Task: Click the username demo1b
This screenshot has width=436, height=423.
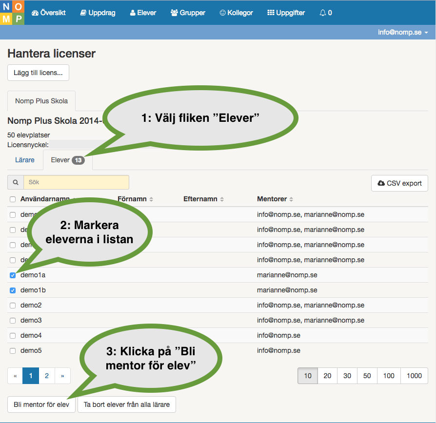Action: coord(33,290)
